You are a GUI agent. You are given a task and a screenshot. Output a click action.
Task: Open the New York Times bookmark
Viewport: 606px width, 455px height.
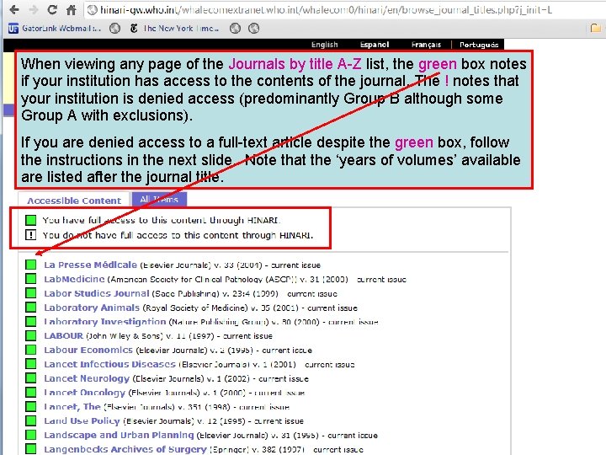[x=174, y=29]
